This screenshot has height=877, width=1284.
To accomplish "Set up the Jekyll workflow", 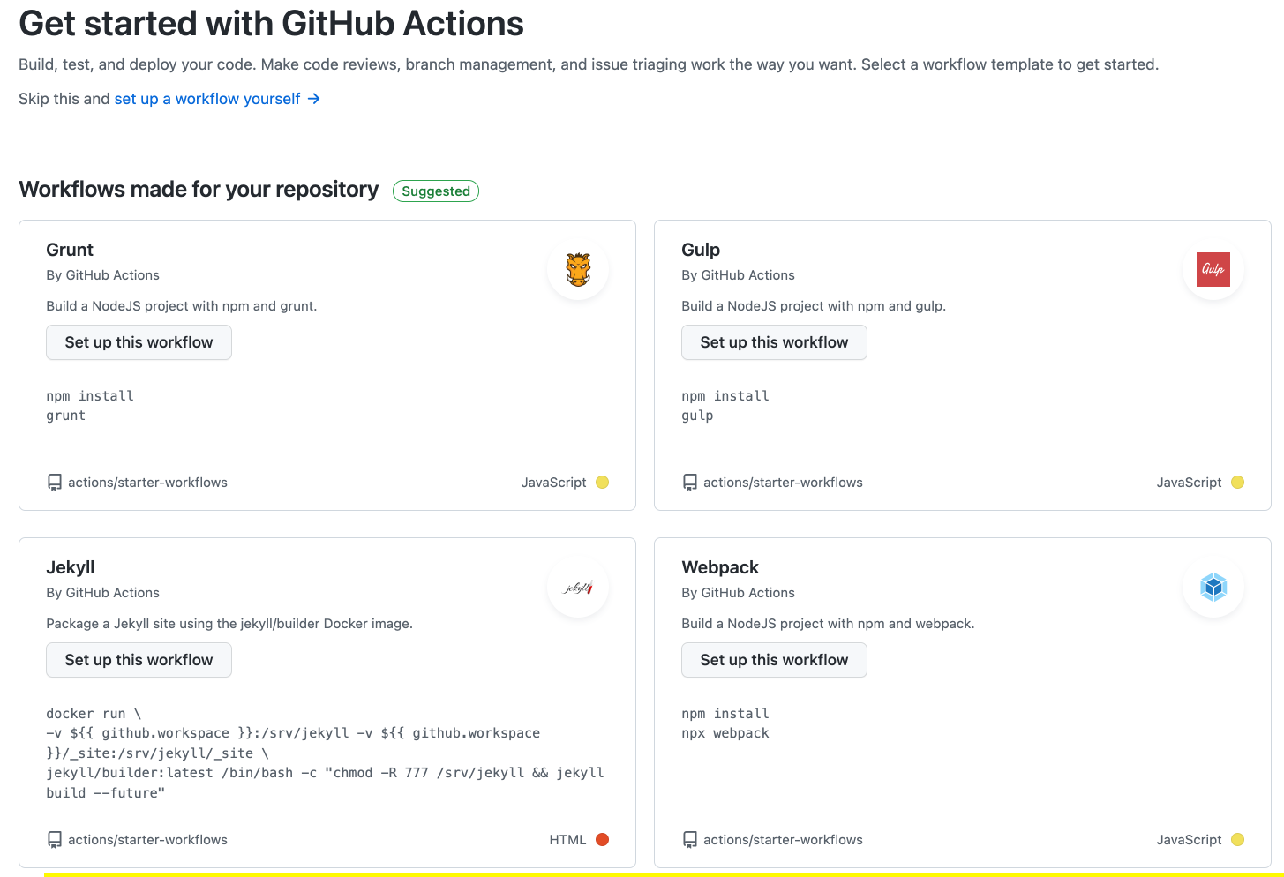I will [x=139, y=660].
